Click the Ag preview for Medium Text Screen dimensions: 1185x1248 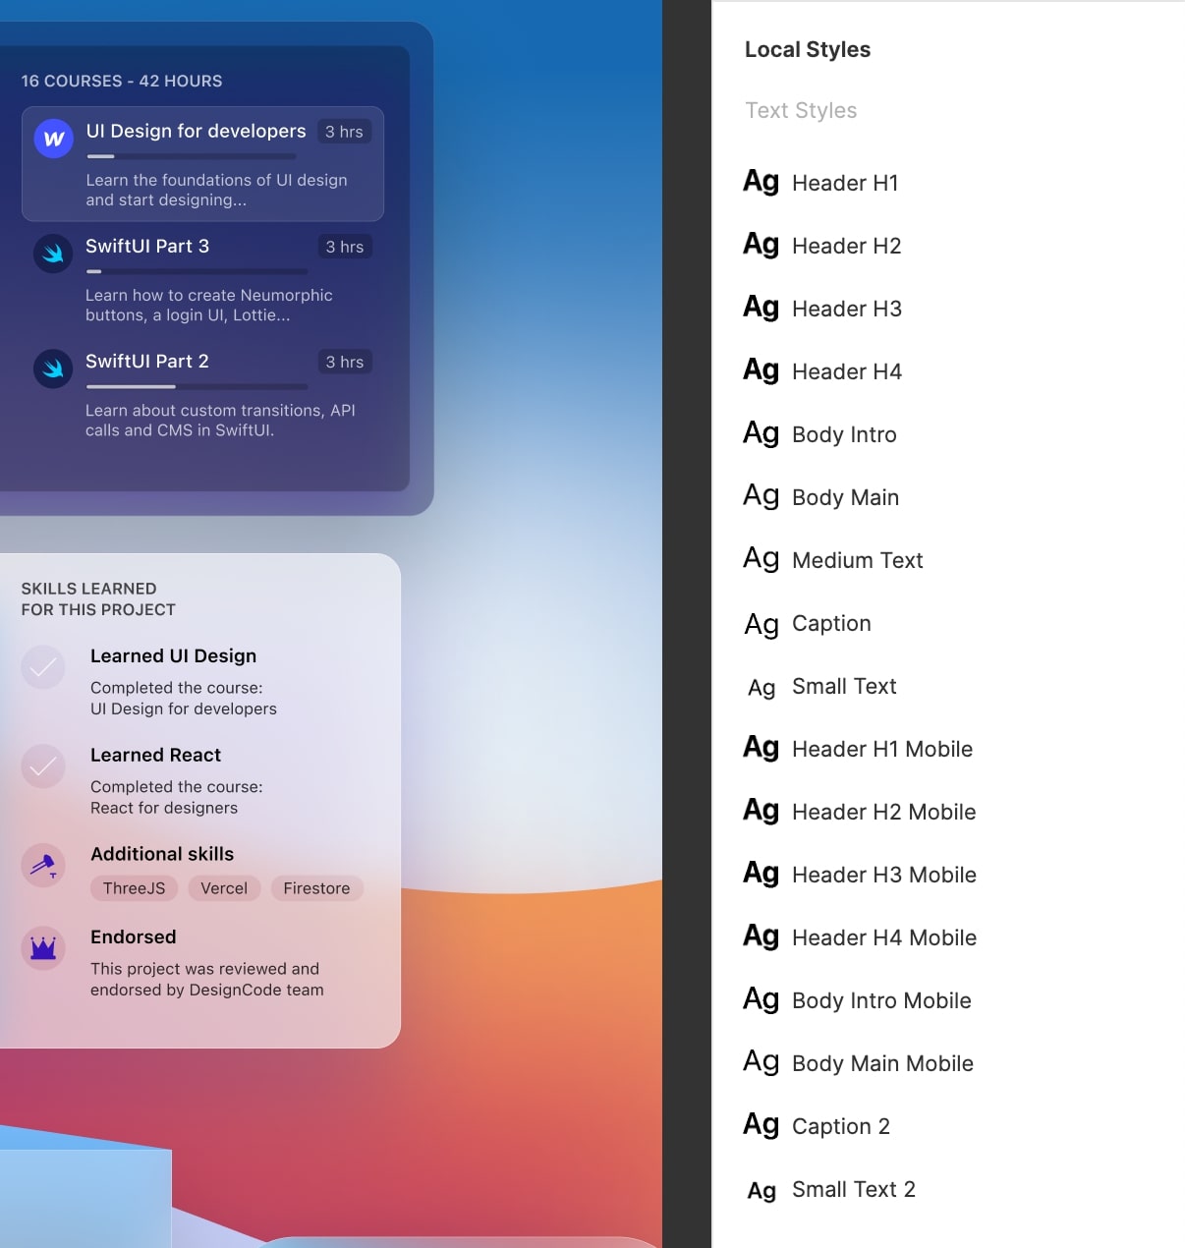(761, 560)
